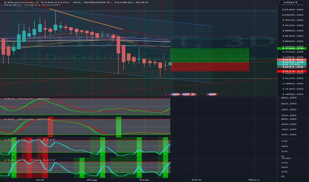
Task: Click the 2000.00 level on the price axis
Action: [292, 15]
